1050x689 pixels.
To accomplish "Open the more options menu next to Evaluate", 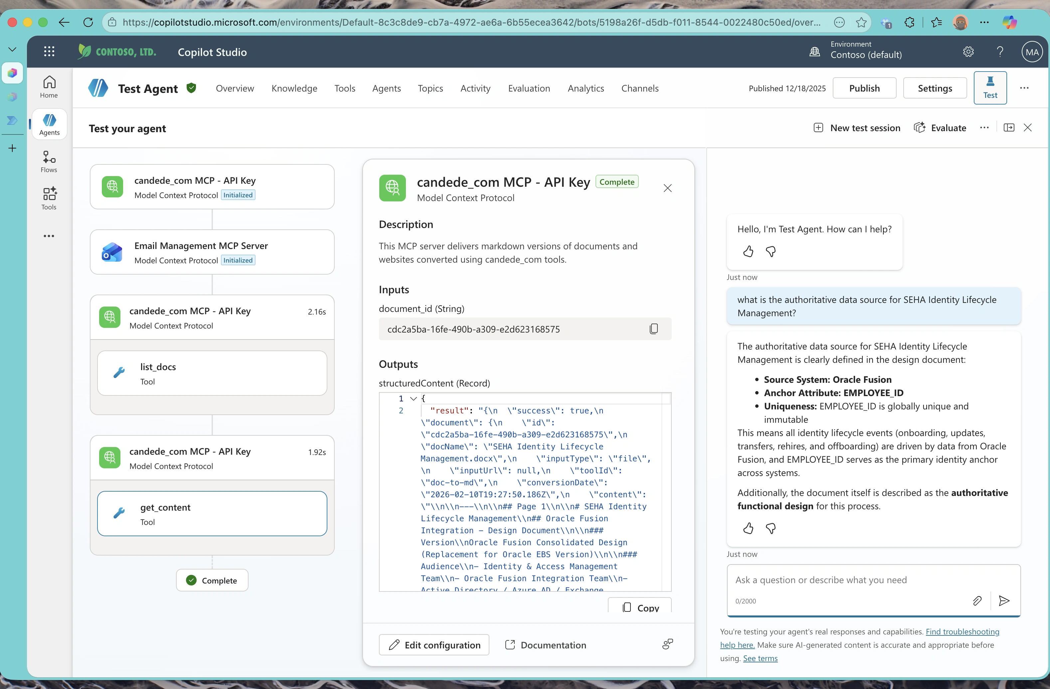I will click(x=984, y=127).
